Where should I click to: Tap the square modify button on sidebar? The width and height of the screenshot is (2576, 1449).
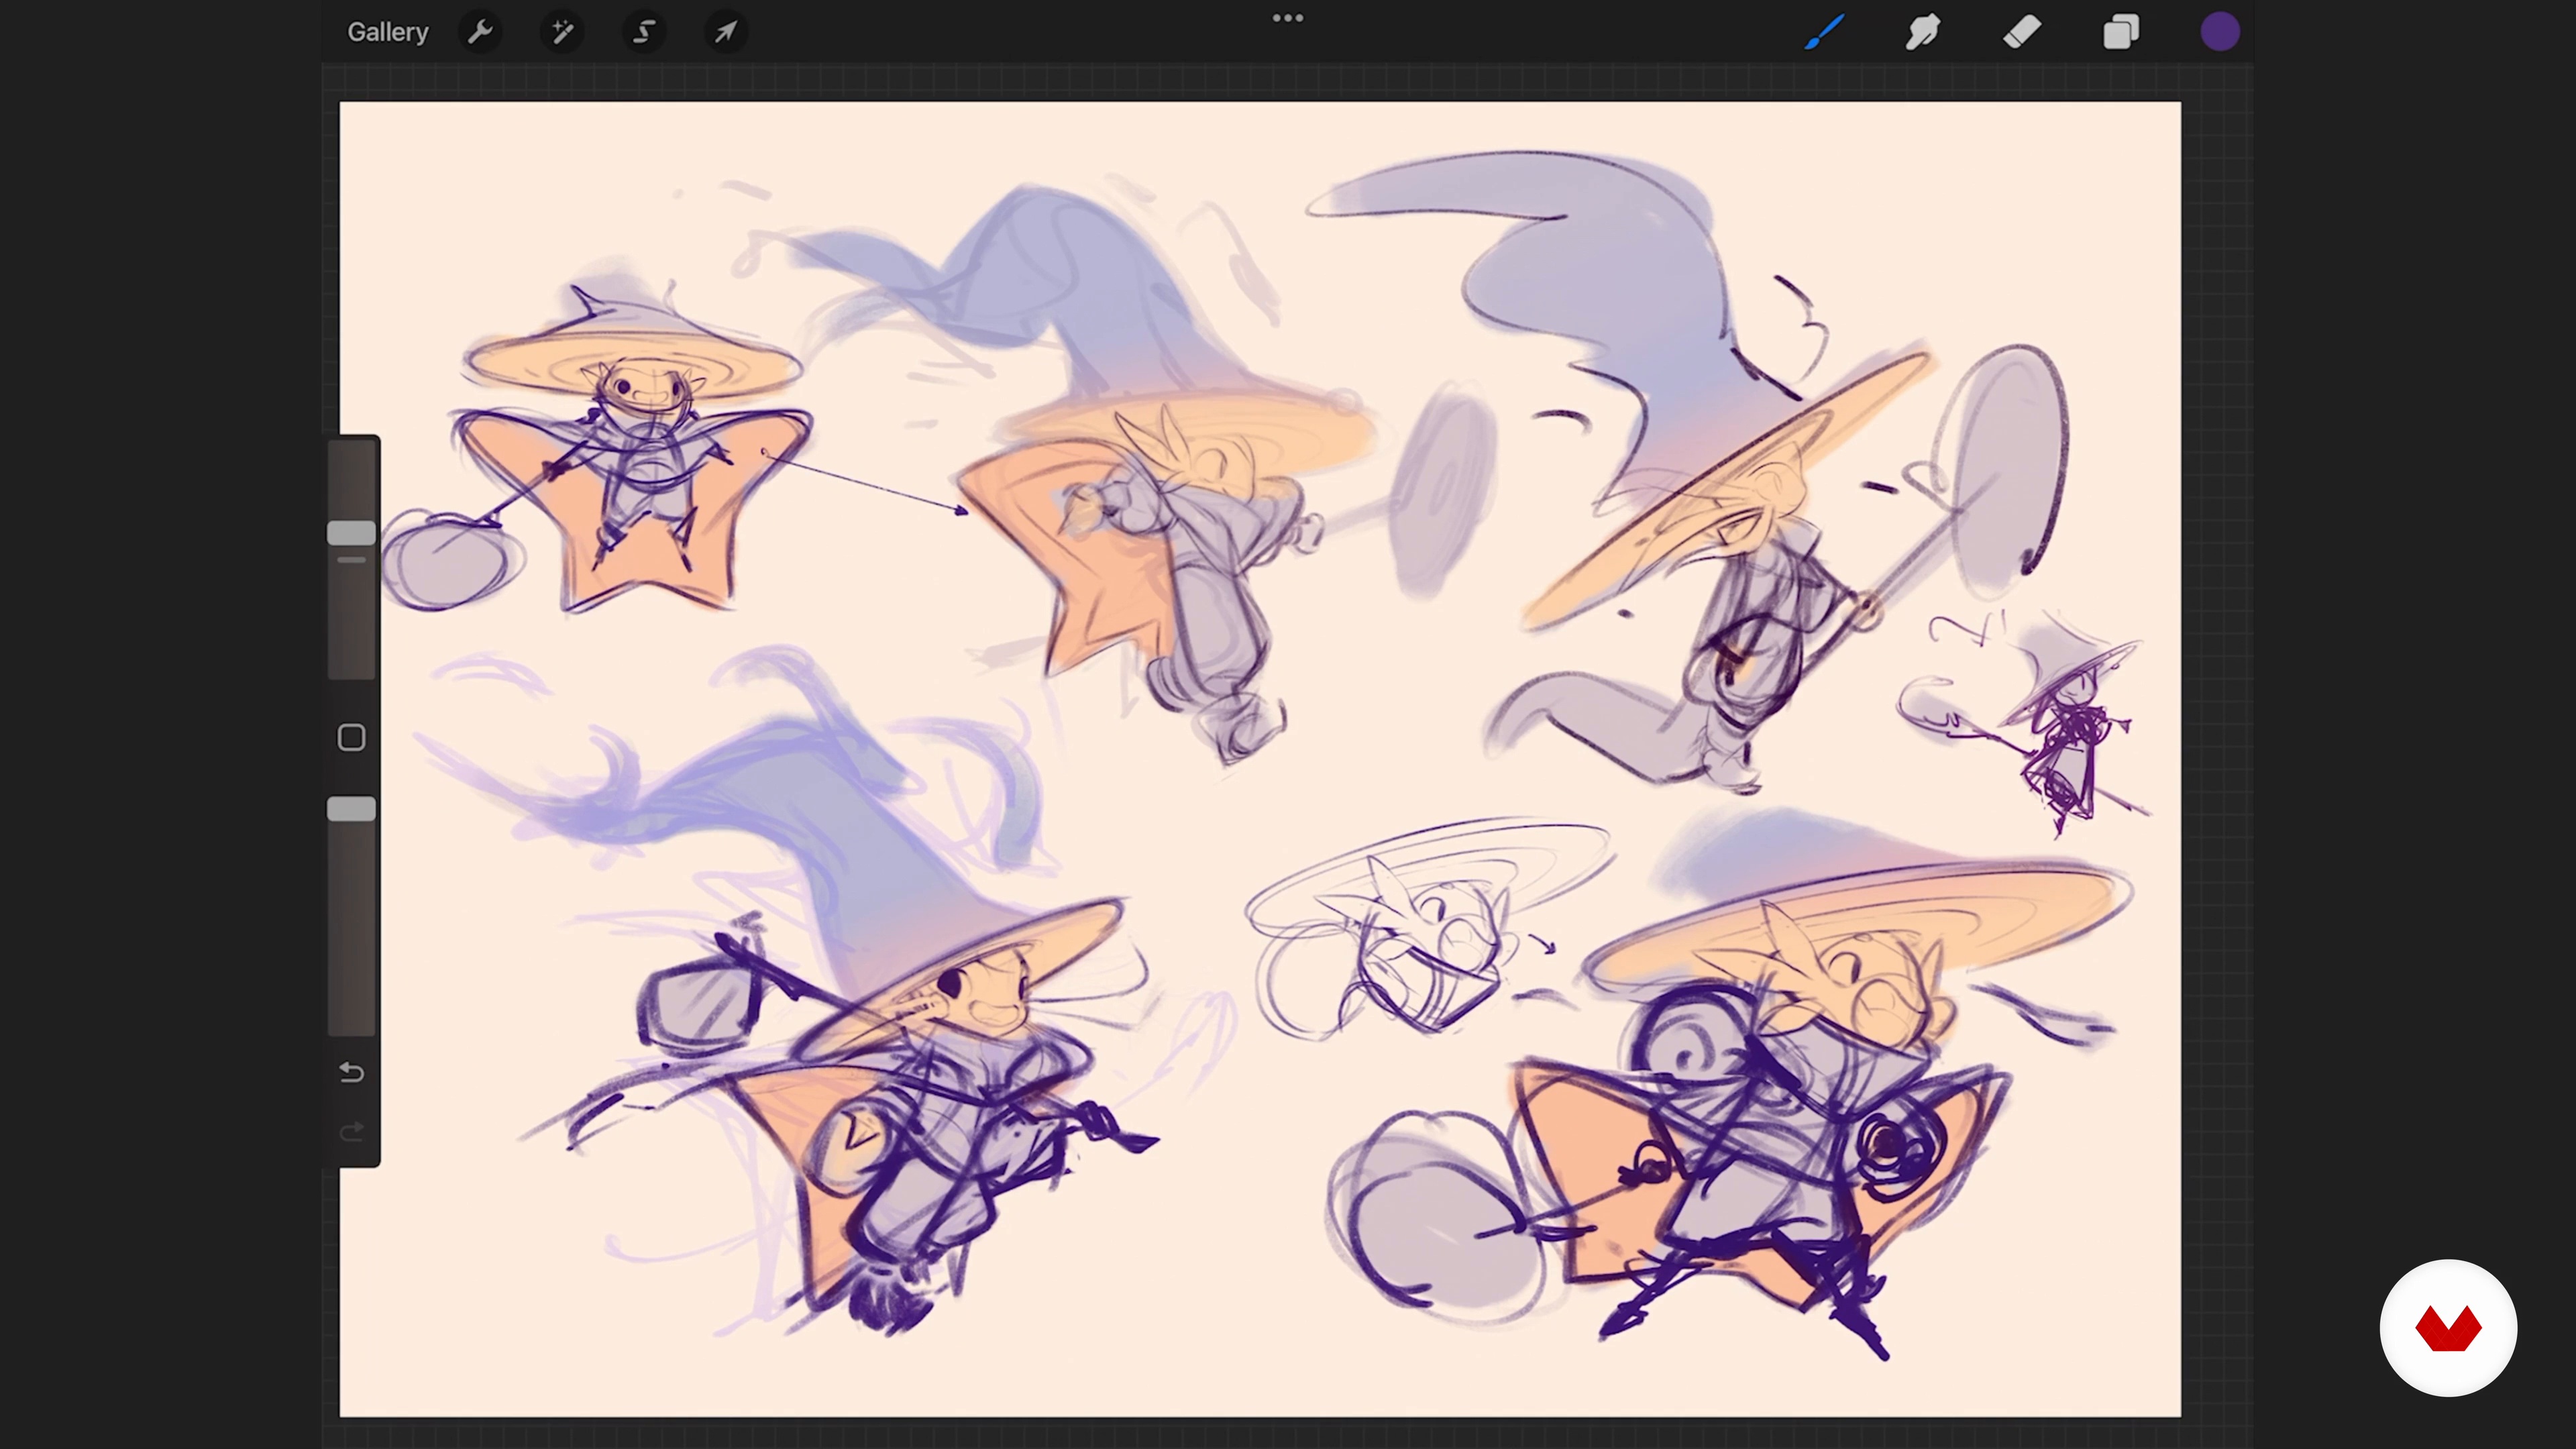click(x=351, y=738)
